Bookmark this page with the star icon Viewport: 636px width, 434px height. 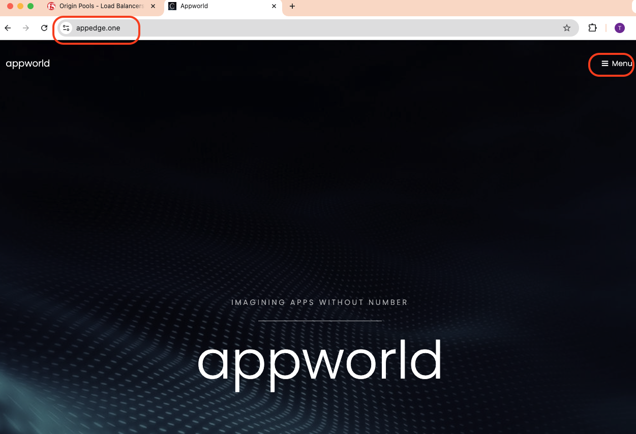[x=567, y=28]
